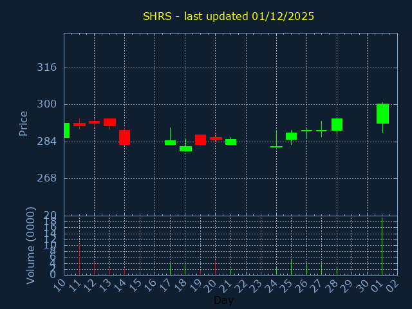Select the green candlestick on day 17
This screenshot has height=309, width=412.
point(170,142)
